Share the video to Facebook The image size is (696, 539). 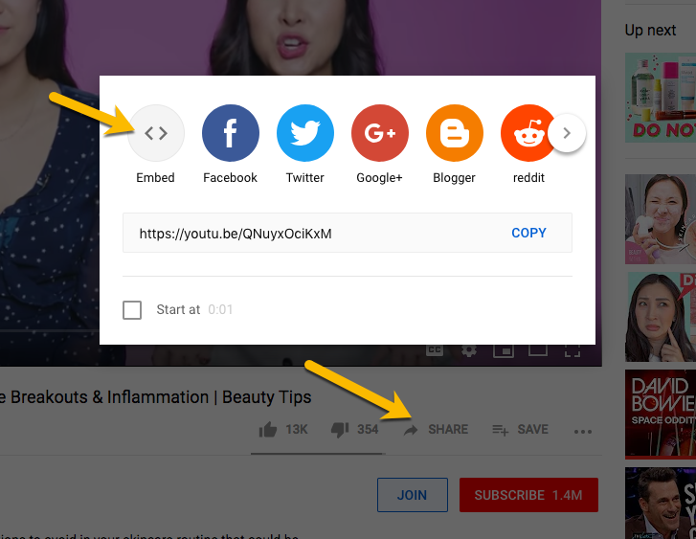coord(230,134)
